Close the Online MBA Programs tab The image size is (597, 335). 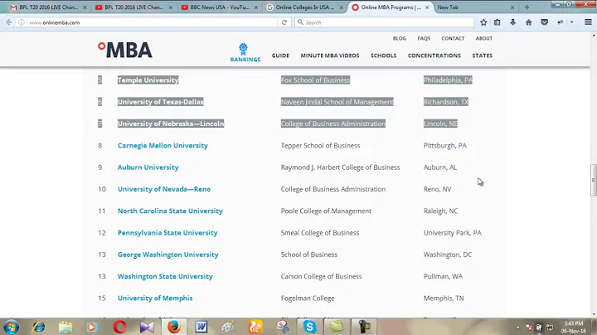tap(427, 7)
